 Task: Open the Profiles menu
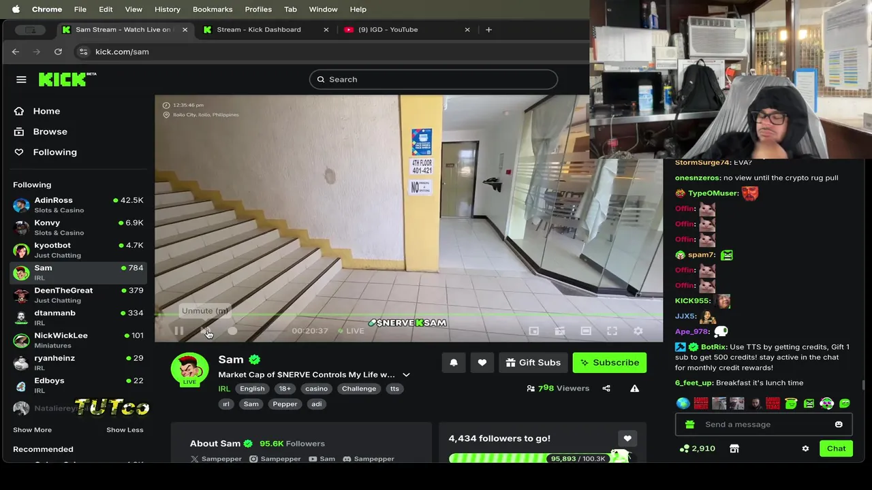pos(258,9)
